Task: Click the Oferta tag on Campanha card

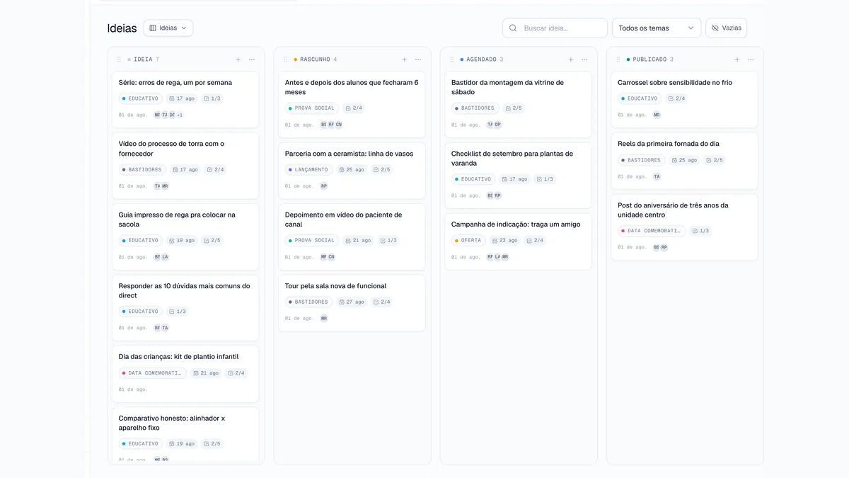Action: pos(468,241)
